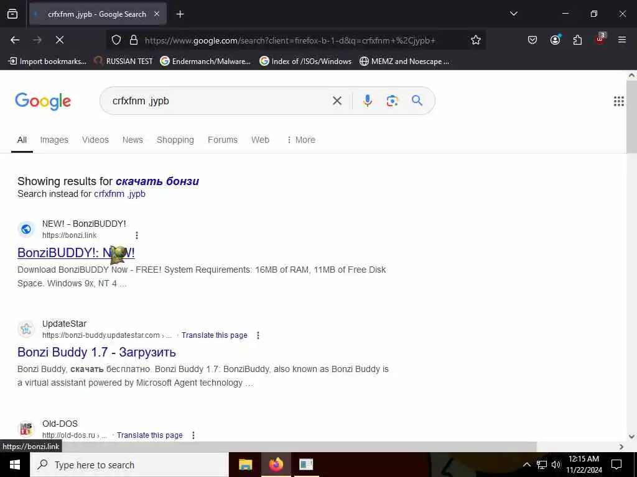Open the Google apps grid
Viewport: 637px width, 477px height.
click(618, 101)
